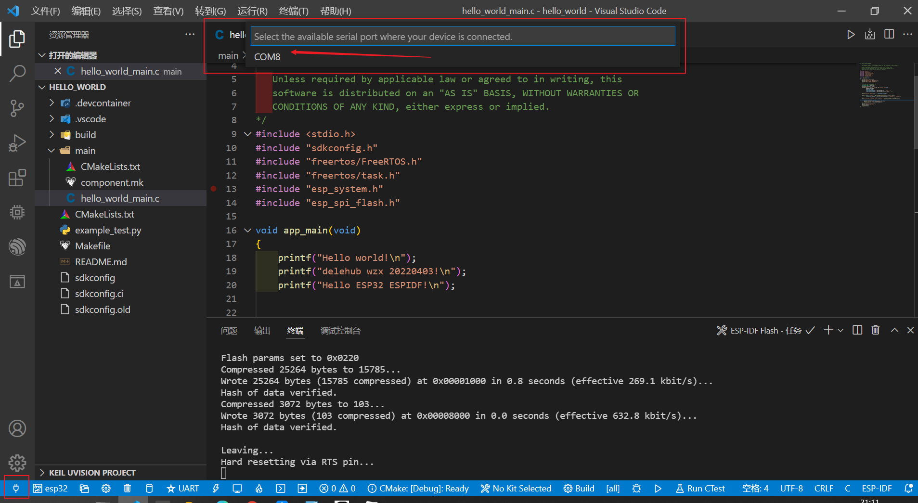Open the Accounts menu icon

[17, 428]
